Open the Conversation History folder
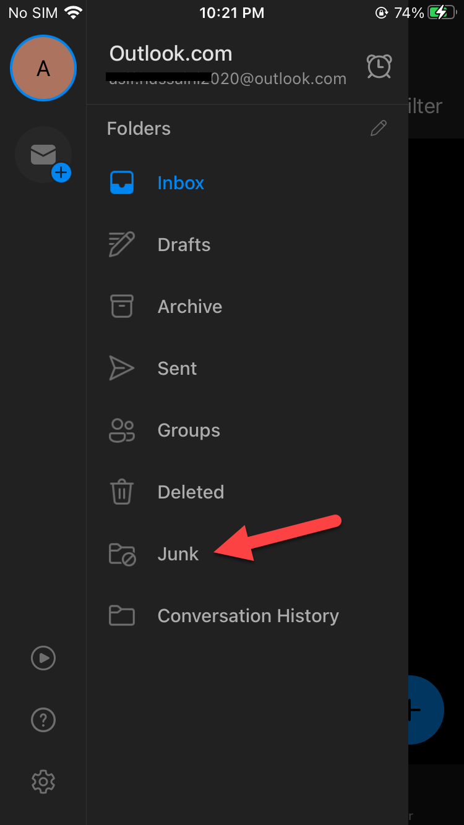 point(247,616)
